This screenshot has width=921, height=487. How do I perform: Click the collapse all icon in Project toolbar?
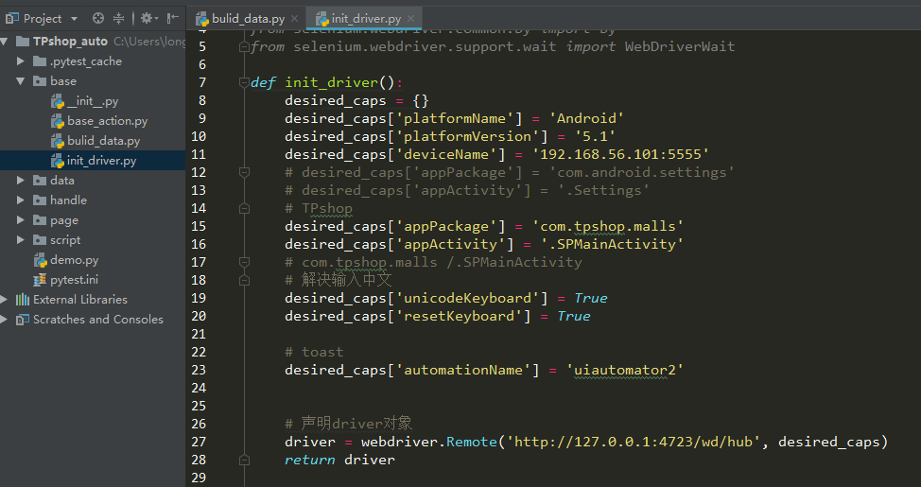click(118, 18)
